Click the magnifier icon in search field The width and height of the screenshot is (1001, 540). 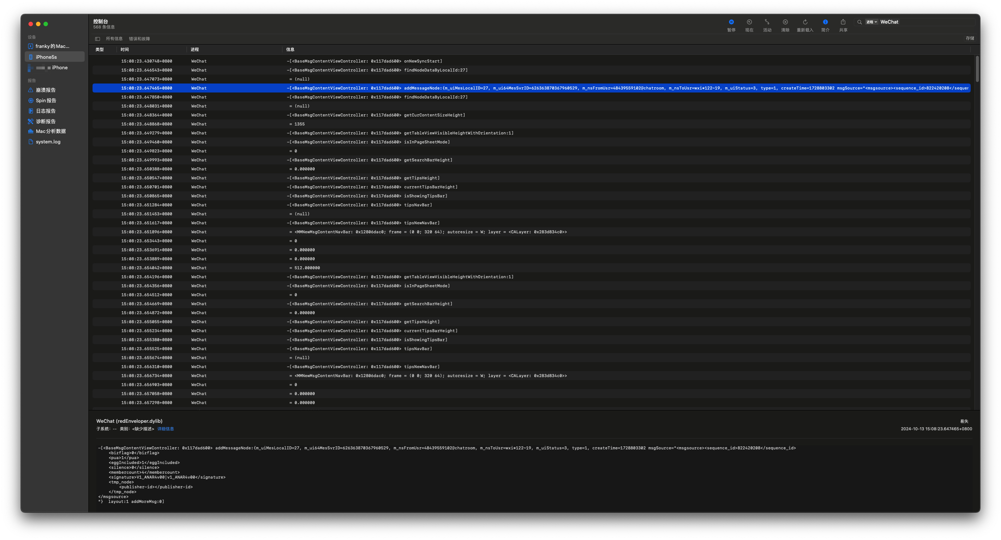[x=859, y=22]
